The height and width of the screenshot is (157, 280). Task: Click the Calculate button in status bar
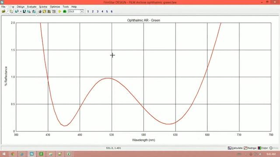235,148
